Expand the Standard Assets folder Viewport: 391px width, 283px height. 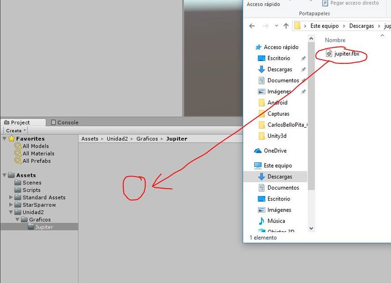point(11,197)
